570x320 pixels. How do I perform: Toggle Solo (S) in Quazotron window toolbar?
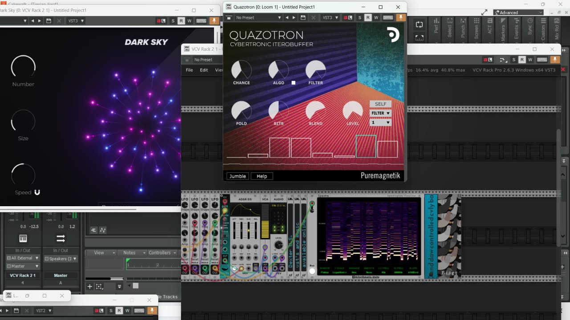pos(359,18)
